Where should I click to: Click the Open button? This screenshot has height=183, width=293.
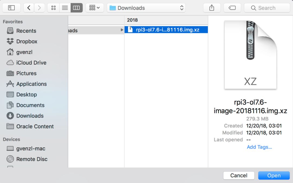pos(274,175)
